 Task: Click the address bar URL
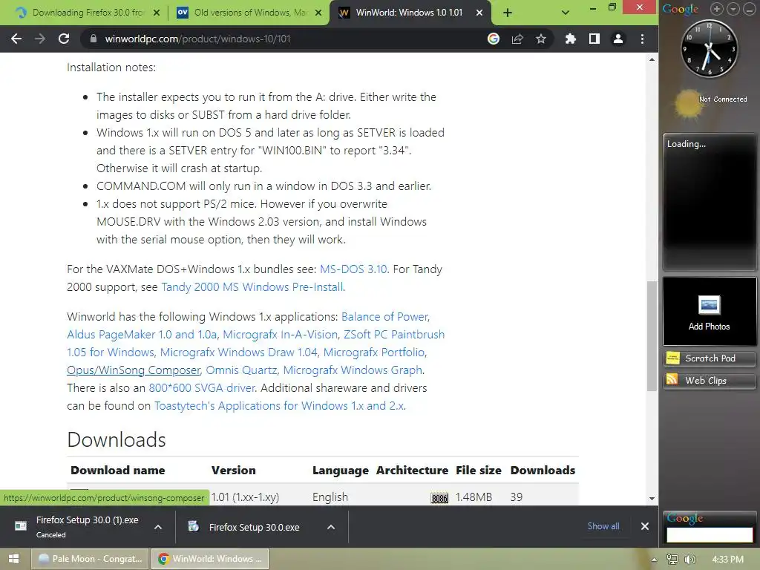(197, 39)
